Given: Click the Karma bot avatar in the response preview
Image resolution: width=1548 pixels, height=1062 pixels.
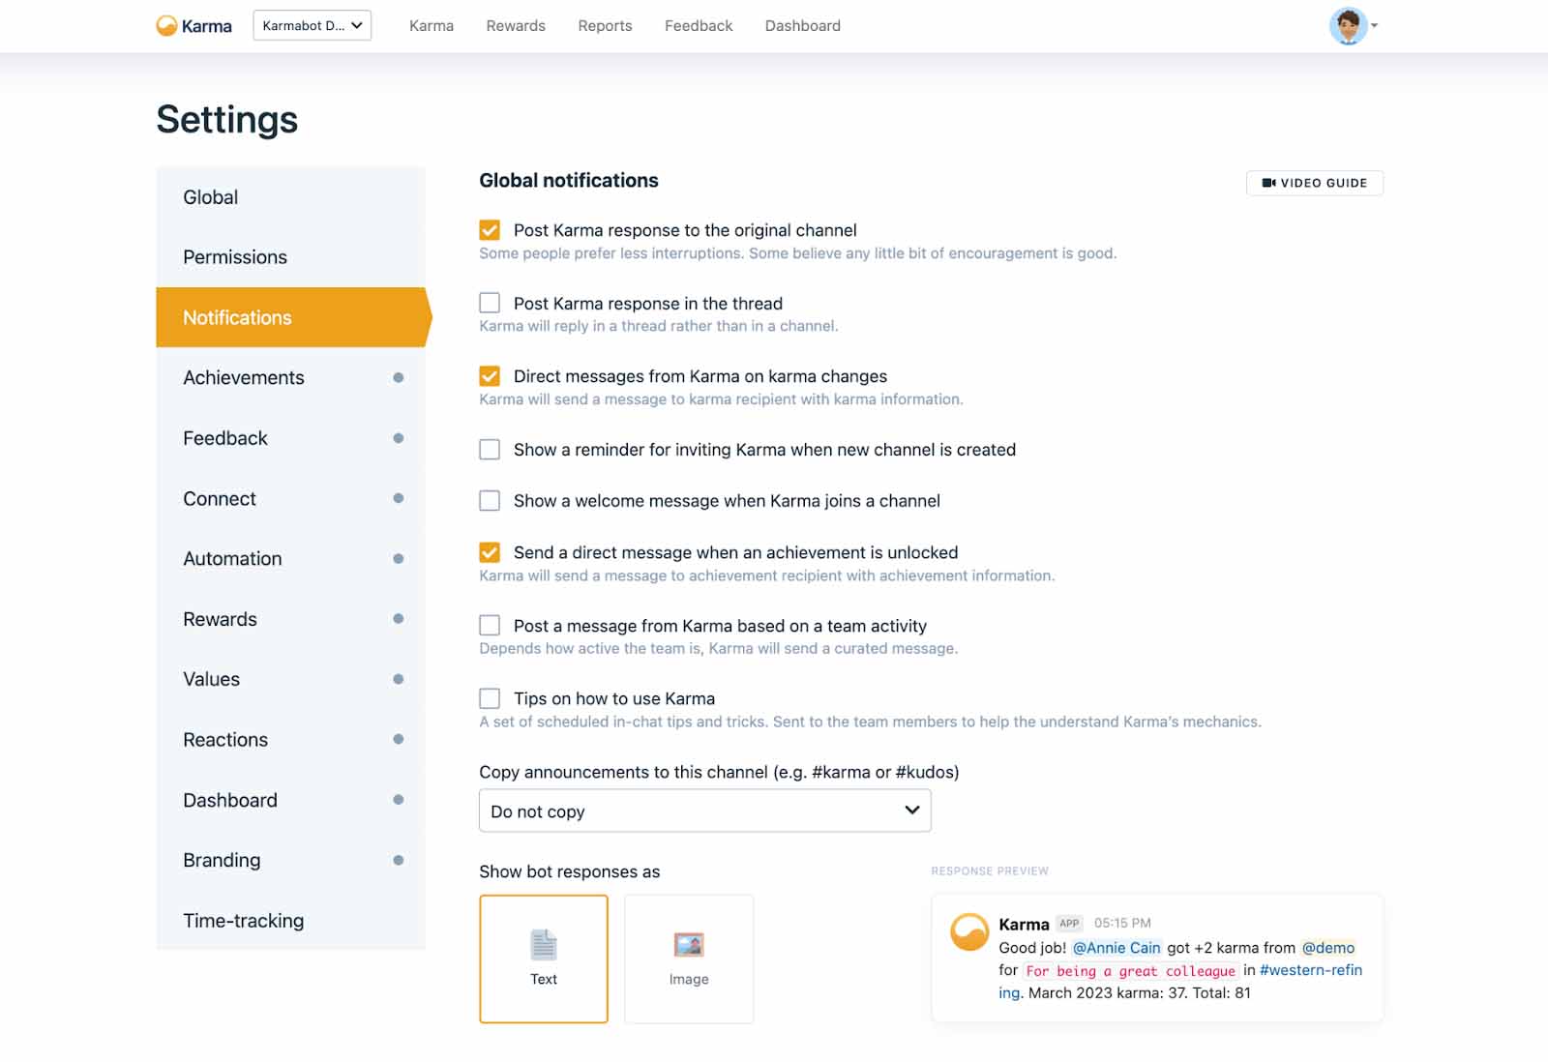Looking at the screenshot, I should point(967,930).
